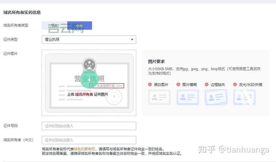Click the 边框缺失 example thumbnail

(x=216, y=97)
